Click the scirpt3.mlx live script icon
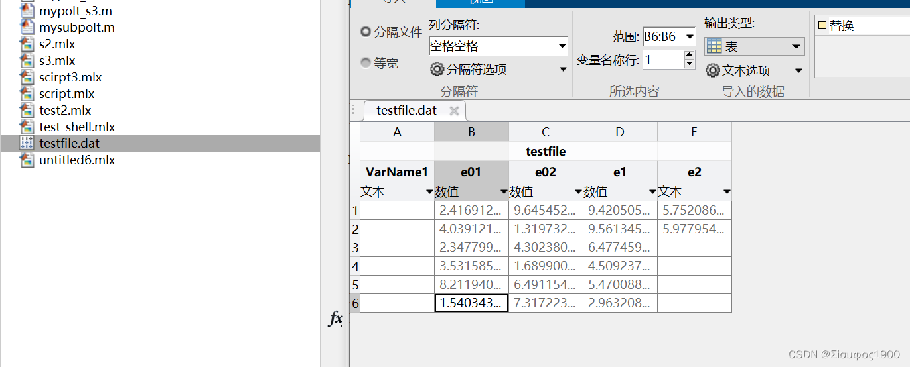Viewport: 910px width, 367px height. coord(27,77)
